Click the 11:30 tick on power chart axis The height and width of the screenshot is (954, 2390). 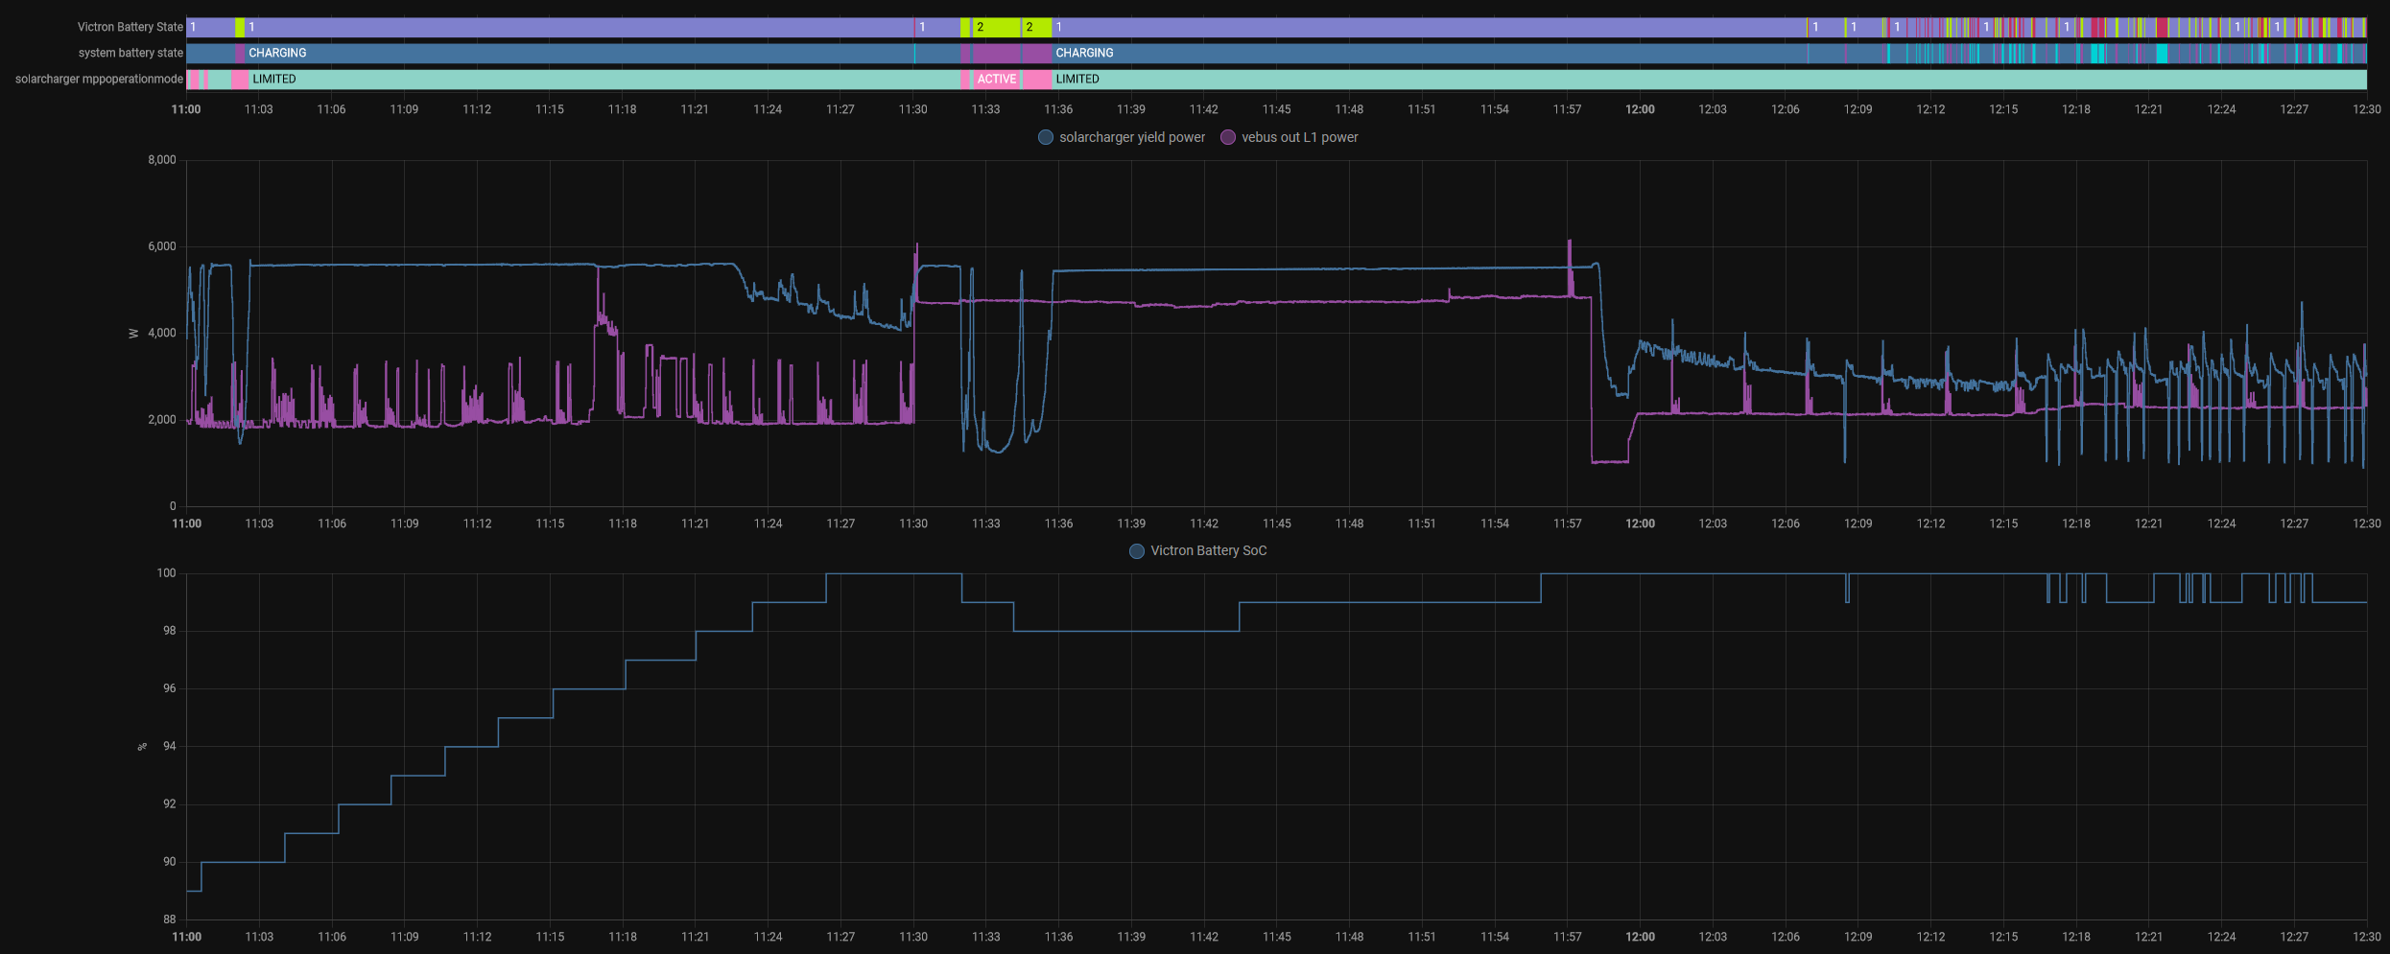point(913,524)
